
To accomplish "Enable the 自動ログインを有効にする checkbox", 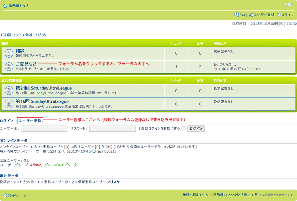I will click(183, 128).
